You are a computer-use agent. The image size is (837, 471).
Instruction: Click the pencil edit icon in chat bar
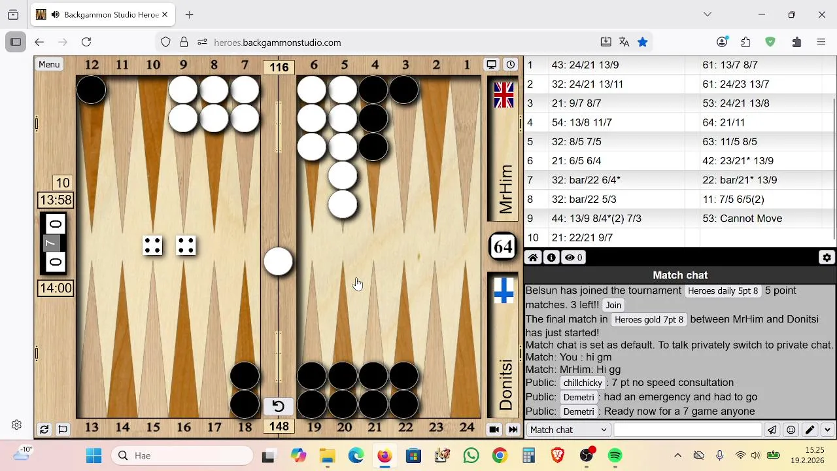(810, 430)
